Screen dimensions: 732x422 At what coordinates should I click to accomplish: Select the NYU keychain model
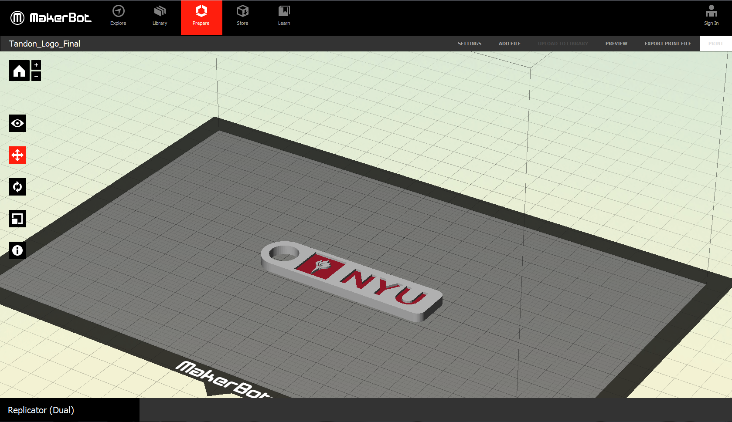(x=351, y=281)
